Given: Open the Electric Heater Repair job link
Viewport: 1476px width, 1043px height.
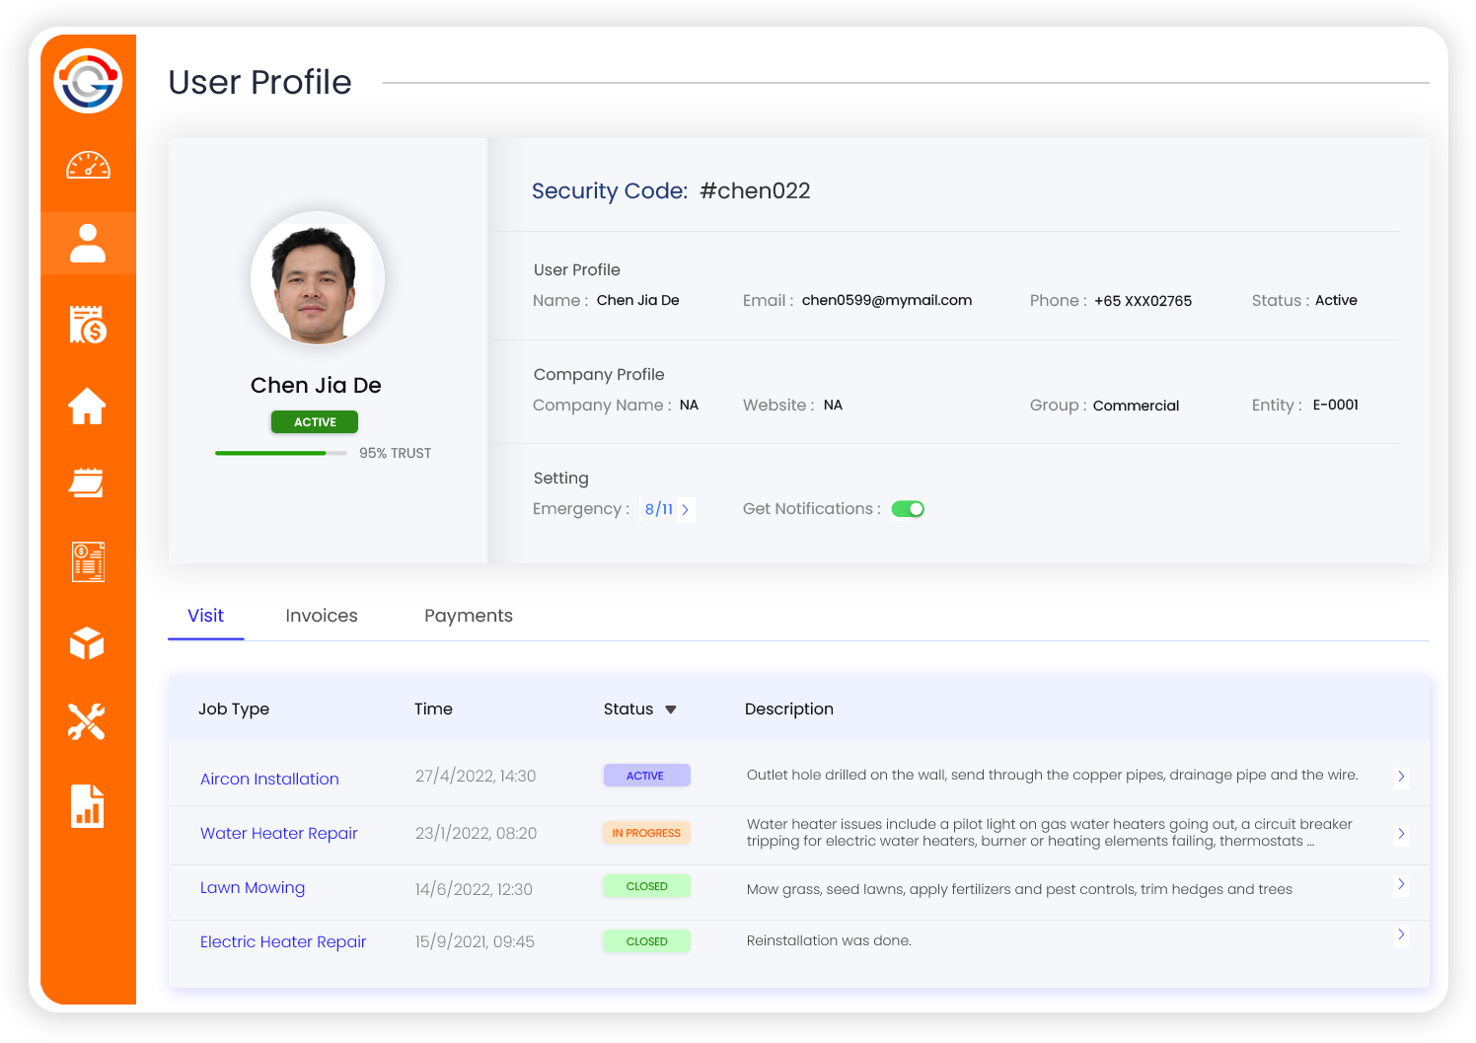Looking at the screenshot, I should [283, 941].
